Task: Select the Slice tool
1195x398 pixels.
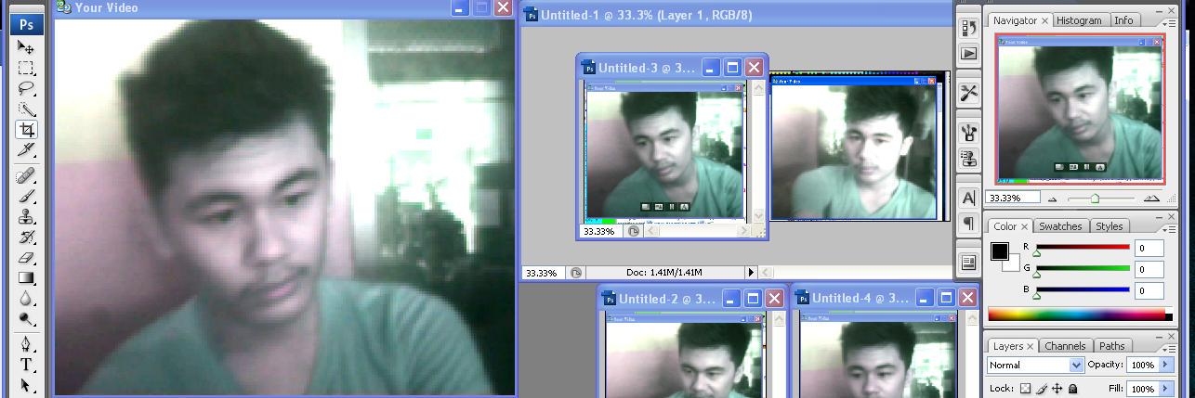Action: 26,150
